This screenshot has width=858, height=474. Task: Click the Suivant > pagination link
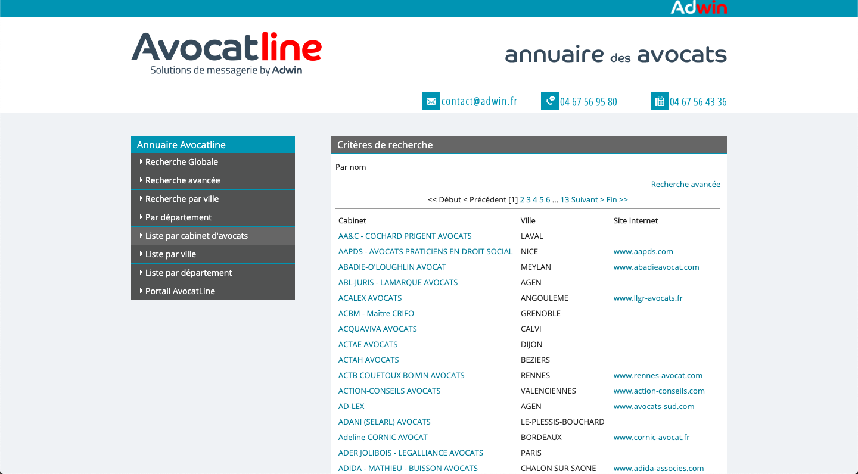587,200
